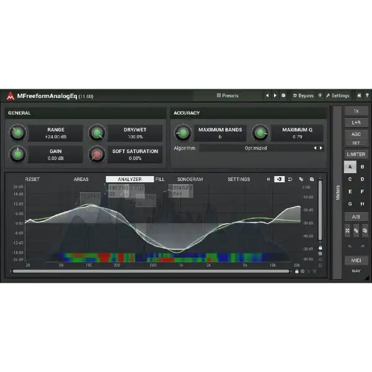Open the Presets dropdown
Image resolution: width=372 pixels, height=372 pixels.
coord(228,95)
